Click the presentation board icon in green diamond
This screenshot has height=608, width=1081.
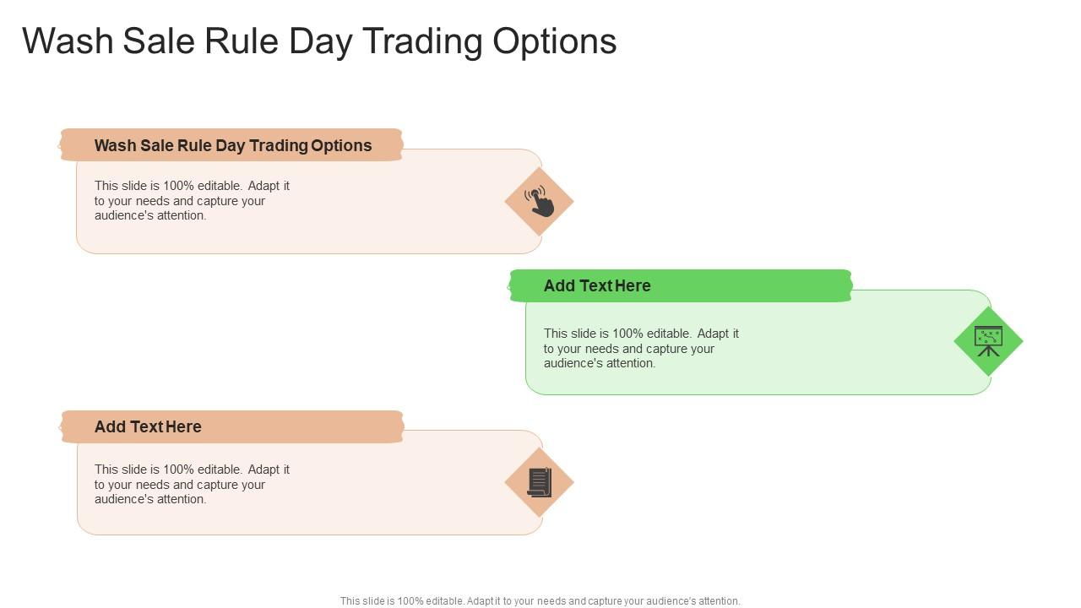(988, 341)
